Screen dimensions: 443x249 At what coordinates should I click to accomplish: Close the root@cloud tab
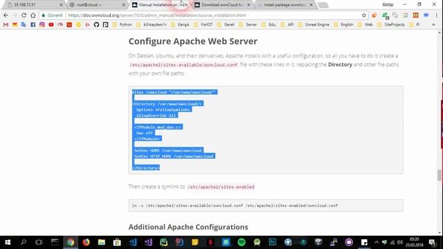pos(123,5)
